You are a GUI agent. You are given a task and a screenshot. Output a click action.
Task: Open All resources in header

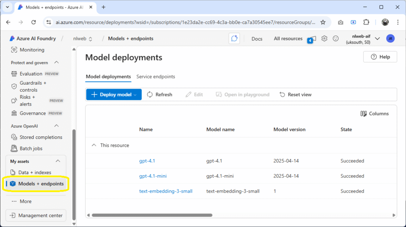coord(288,38)
